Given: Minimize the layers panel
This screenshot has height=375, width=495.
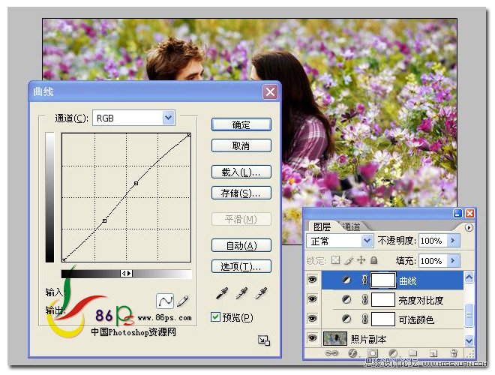Looking at the screenshot, I should tap(457, 214).
